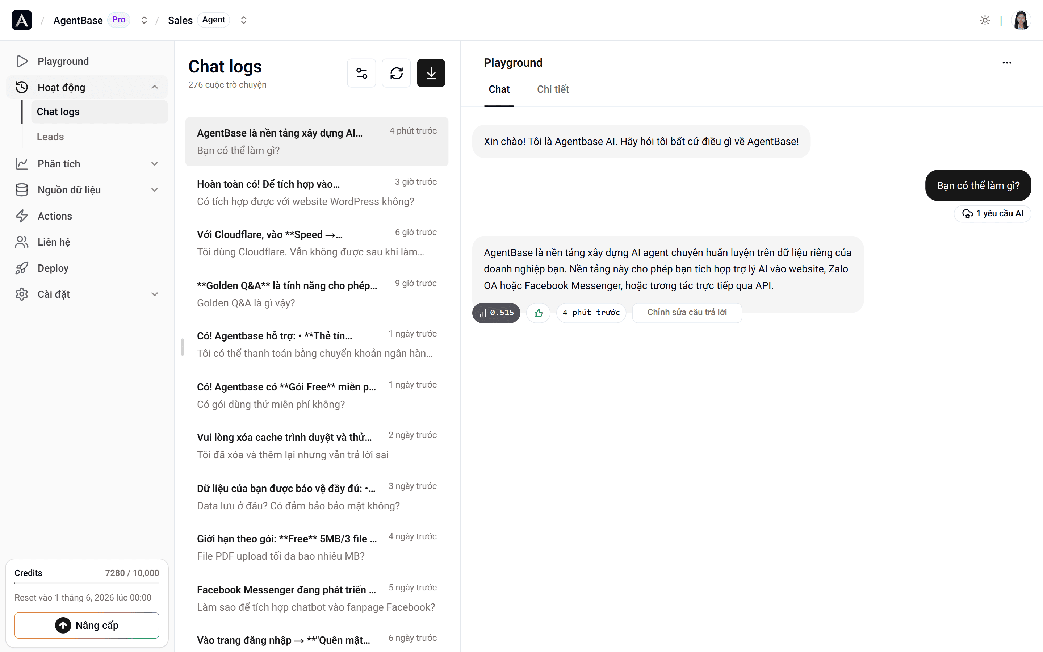Open the AgentBase Pro workspace switcher
This screenshot has height=652, width=1043.
click(144, 20)
